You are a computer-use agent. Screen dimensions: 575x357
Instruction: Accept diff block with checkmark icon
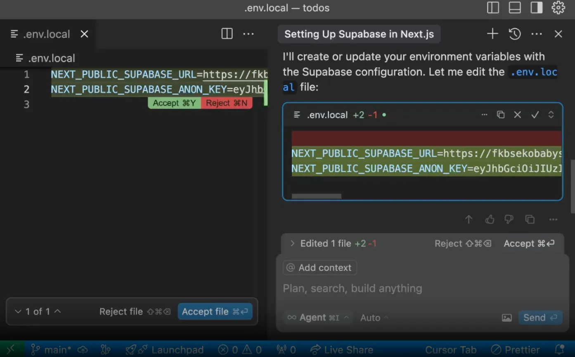[535, 115]
